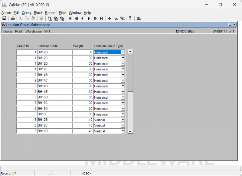Click the Weight field in the BH16B row
The width and height of the screenshot is (242, 176).
tap(83, 97)
